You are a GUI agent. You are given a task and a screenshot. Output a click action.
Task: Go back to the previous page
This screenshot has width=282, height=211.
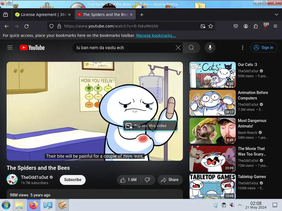point(7,26)
